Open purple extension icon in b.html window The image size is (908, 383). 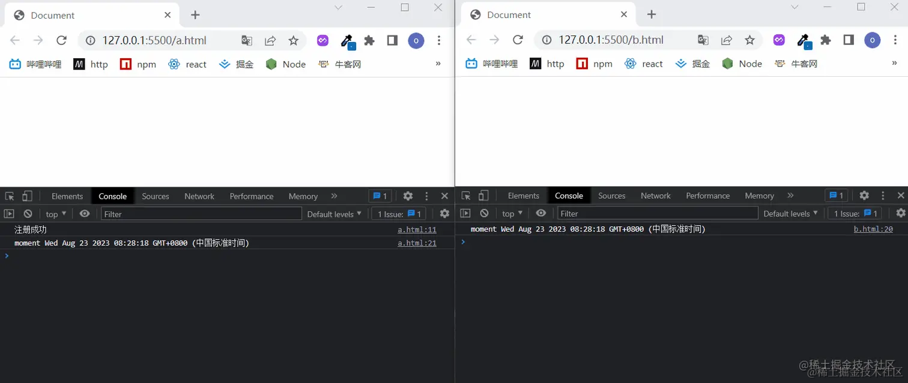[779, 40]
